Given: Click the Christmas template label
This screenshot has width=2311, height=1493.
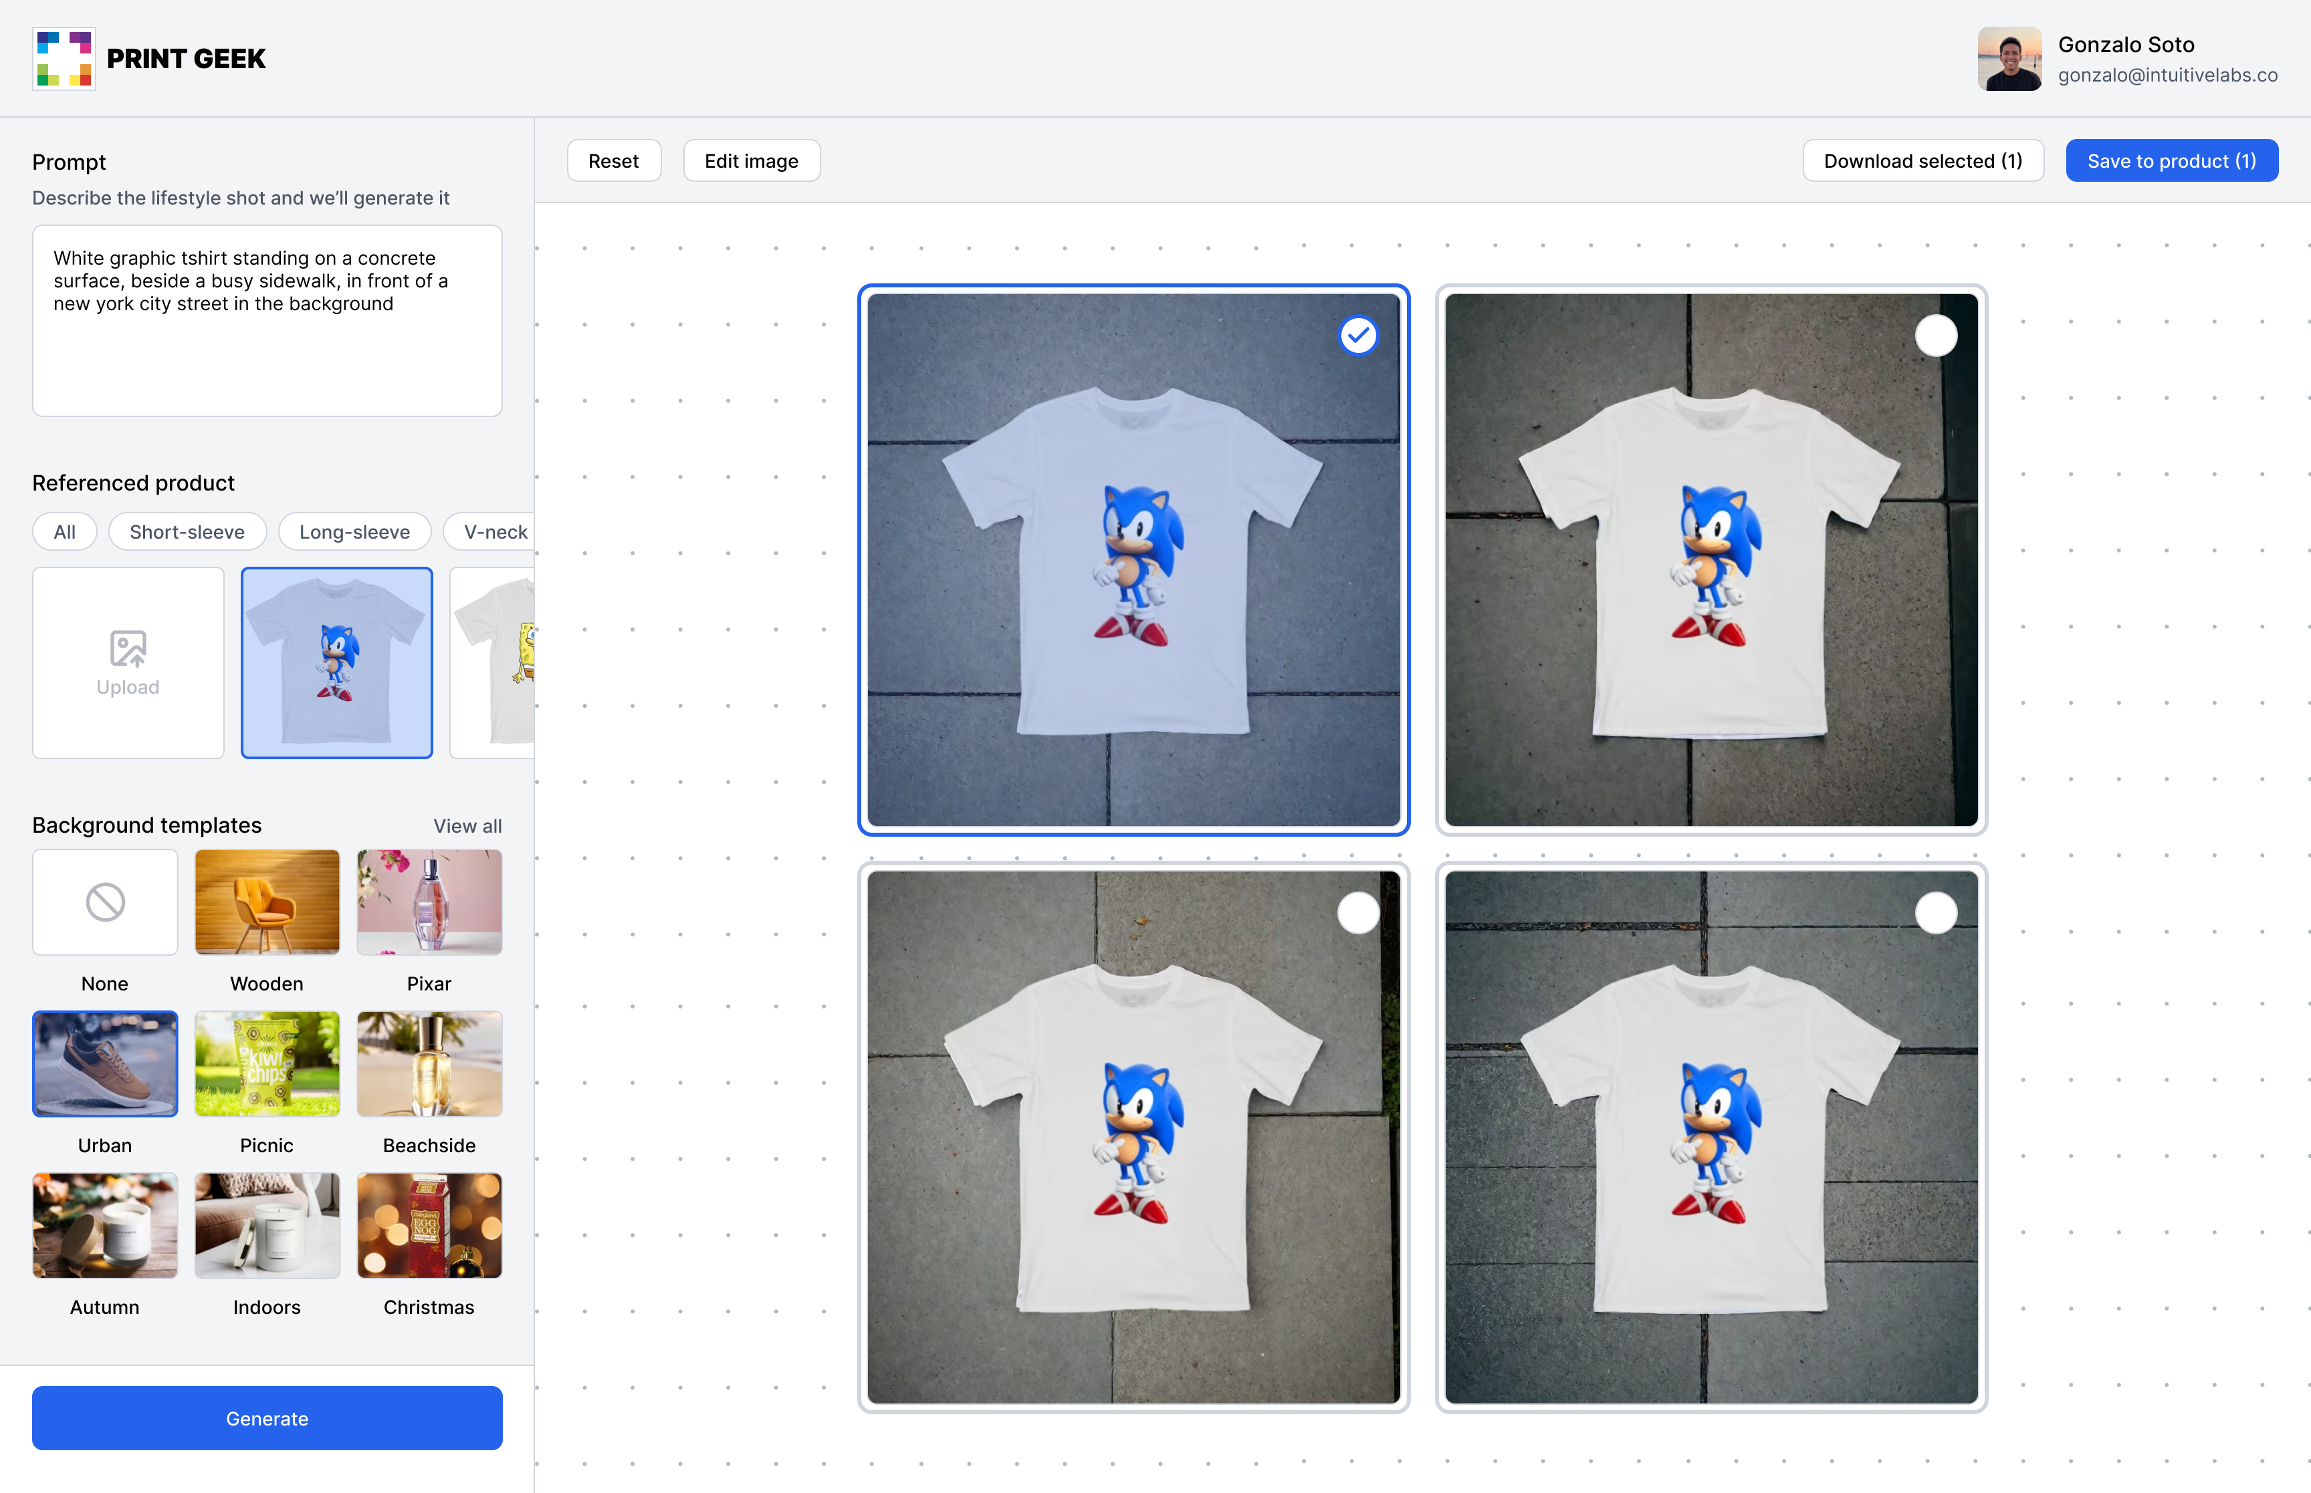Looking at the screenshot, I should click(429, 1307).
